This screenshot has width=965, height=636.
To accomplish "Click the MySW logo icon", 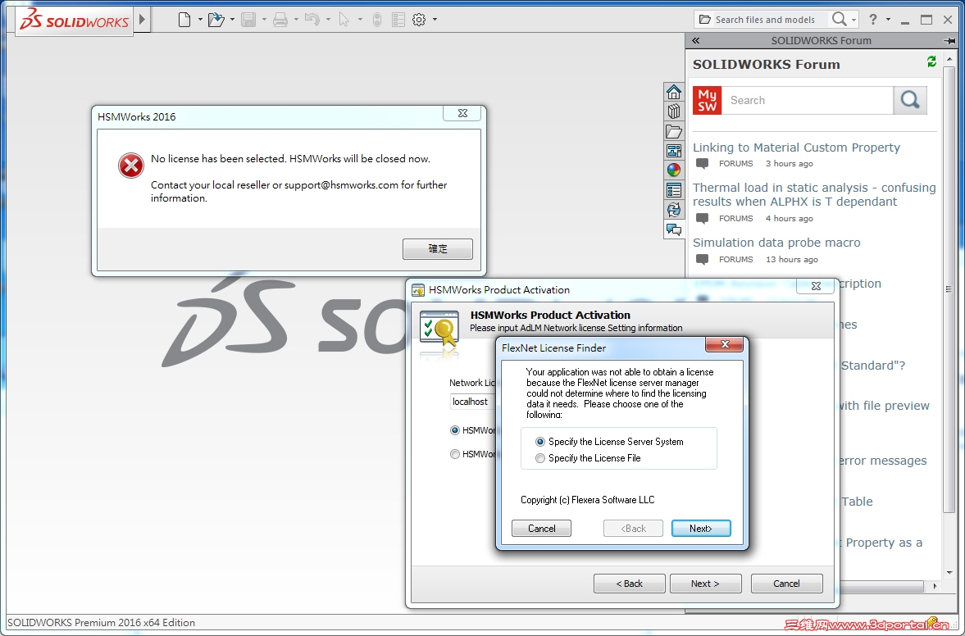I will (x=707, y=100).
